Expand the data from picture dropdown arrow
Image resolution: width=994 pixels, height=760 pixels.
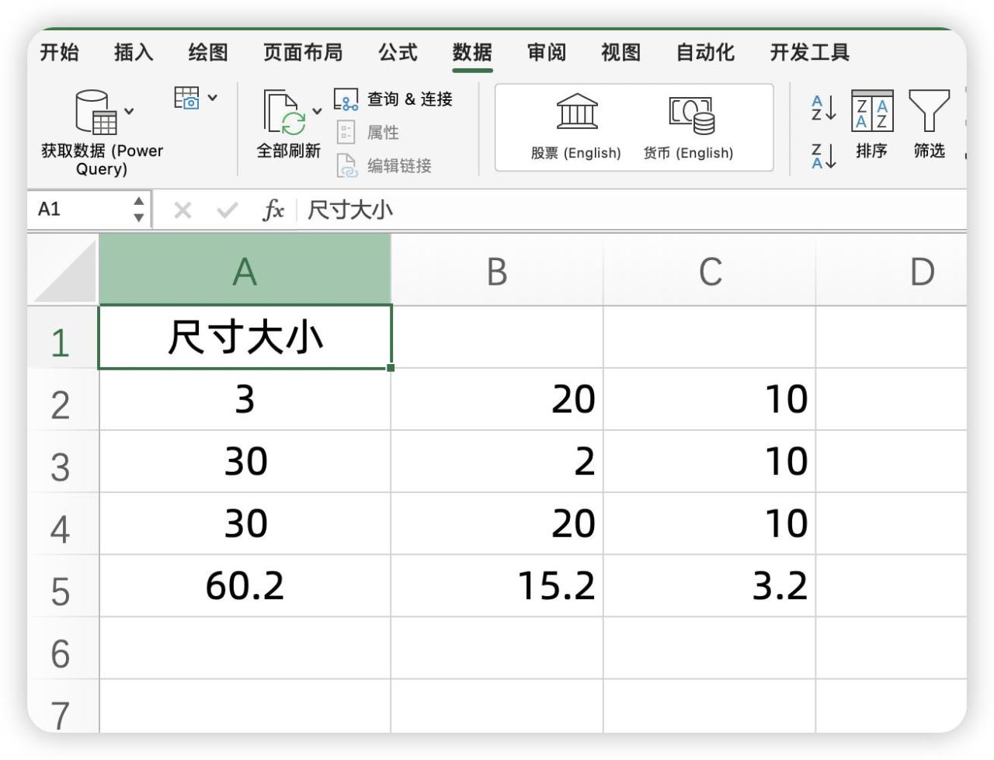click(x=213, y=98)
